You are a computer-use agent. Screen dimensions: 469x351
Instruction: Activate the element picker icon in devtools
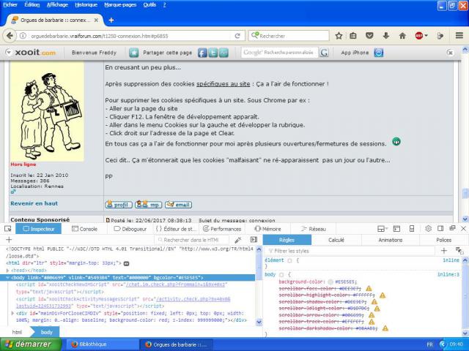coord(8,229)
